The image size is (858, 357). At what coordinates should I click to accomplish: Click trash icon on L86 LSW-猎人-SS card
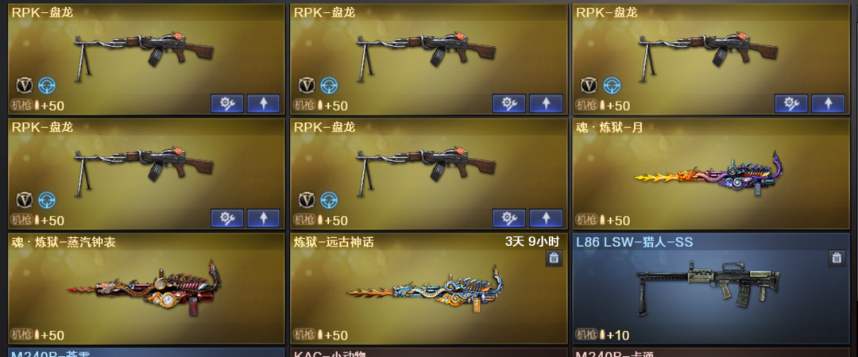[836, 258]
